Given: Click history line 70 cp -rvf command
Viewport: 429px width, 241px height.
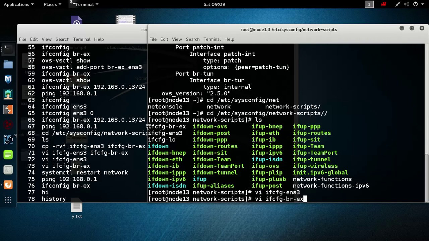Looking at the screenshot, I should pos(86,146).
